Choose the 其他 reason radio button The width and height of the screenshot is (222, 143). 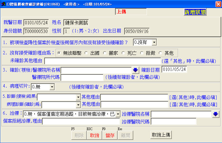point(160,53)
